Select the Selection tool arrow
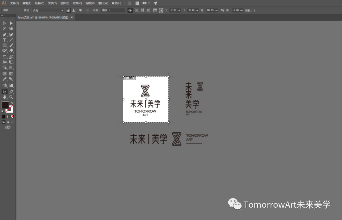This screenshot has width=342, height=220. (4, 23)
